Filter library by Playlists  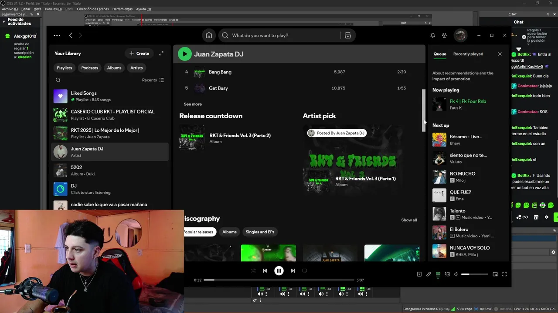tap(65, 68)
